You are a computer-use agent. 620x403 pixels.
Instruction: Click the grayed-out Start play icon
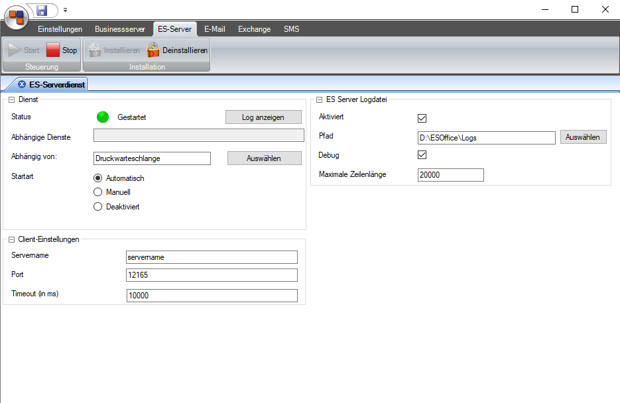point(14,50)
